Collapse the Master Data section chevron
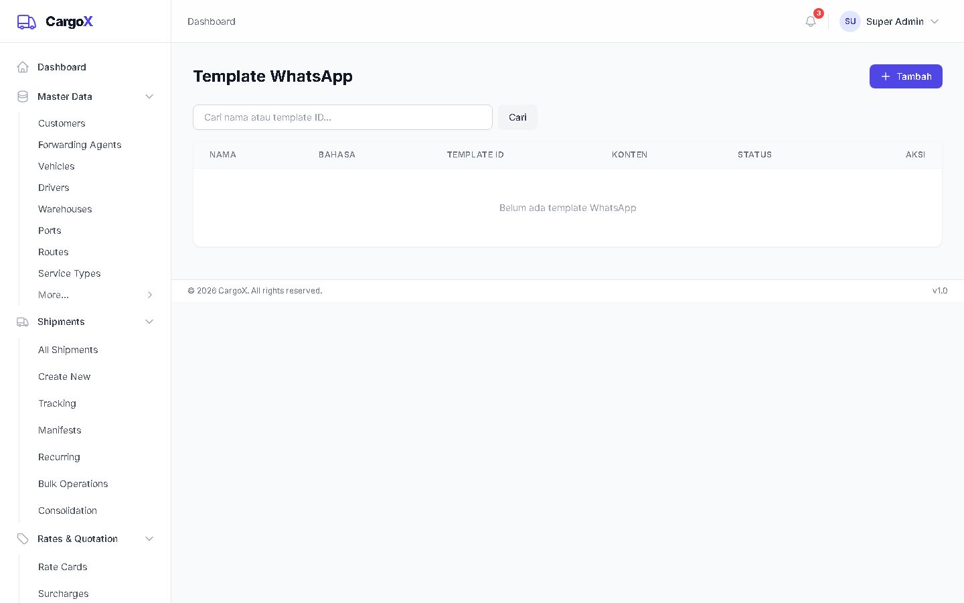This screenshot has height=603, width=964. click(149, 96)
